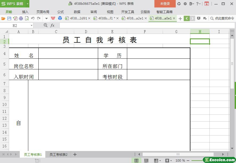The image size is (236, 163).
Task: Click the red WPS home icon
Action: (x=53, y=18)
